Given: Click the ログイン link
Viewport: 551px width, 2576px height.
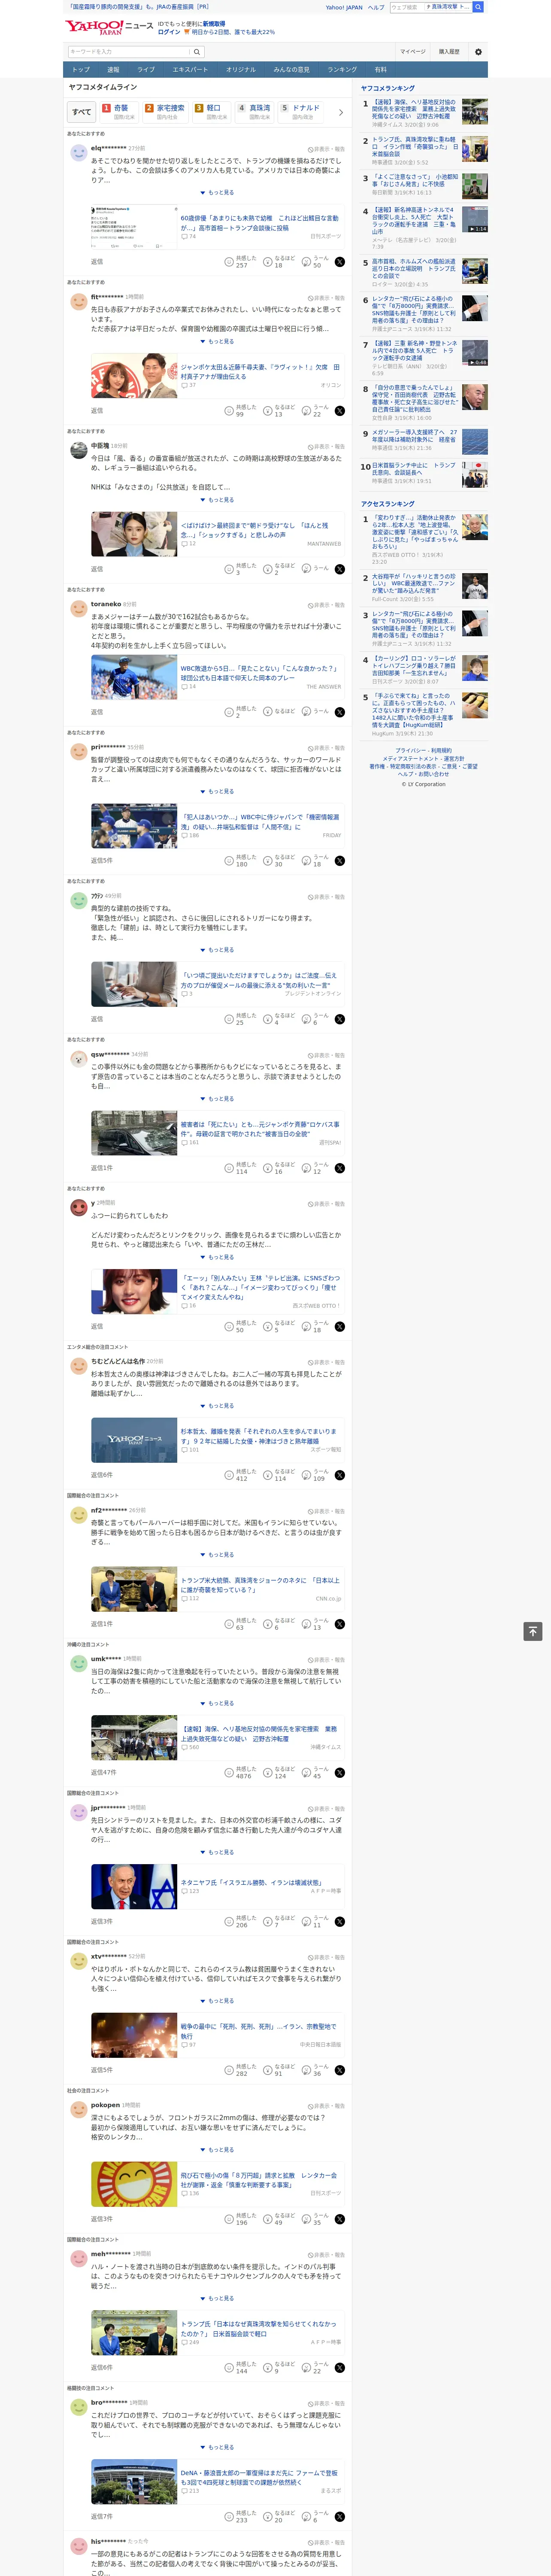Looking at the screenshot, I should [x=169, y=32].
